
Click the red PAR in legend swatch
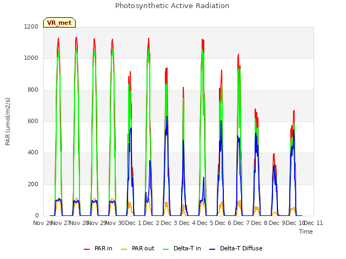point(86,249)
